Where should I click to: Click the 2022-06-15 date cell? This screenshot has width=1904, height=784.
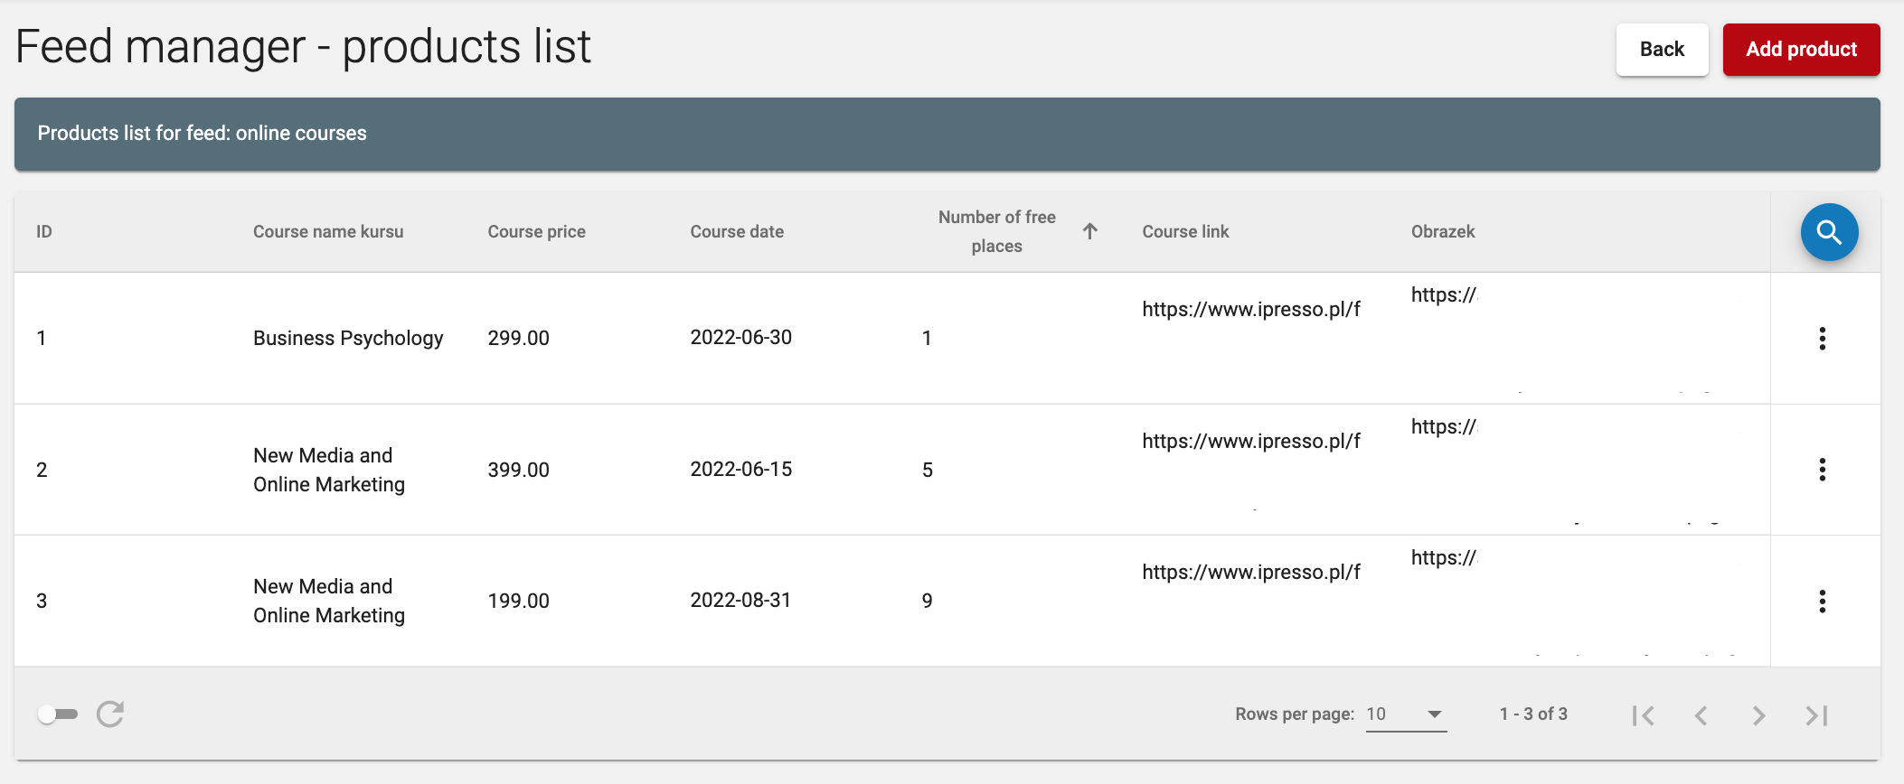click(x=740, y=470)
